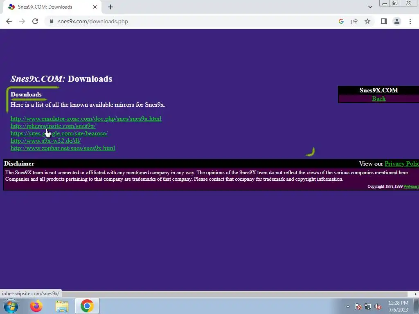The height and width of the screenshot is (314, 419).
Task: Open the s9x-w32.de/dl mirror link
Action: coord(45,141)
